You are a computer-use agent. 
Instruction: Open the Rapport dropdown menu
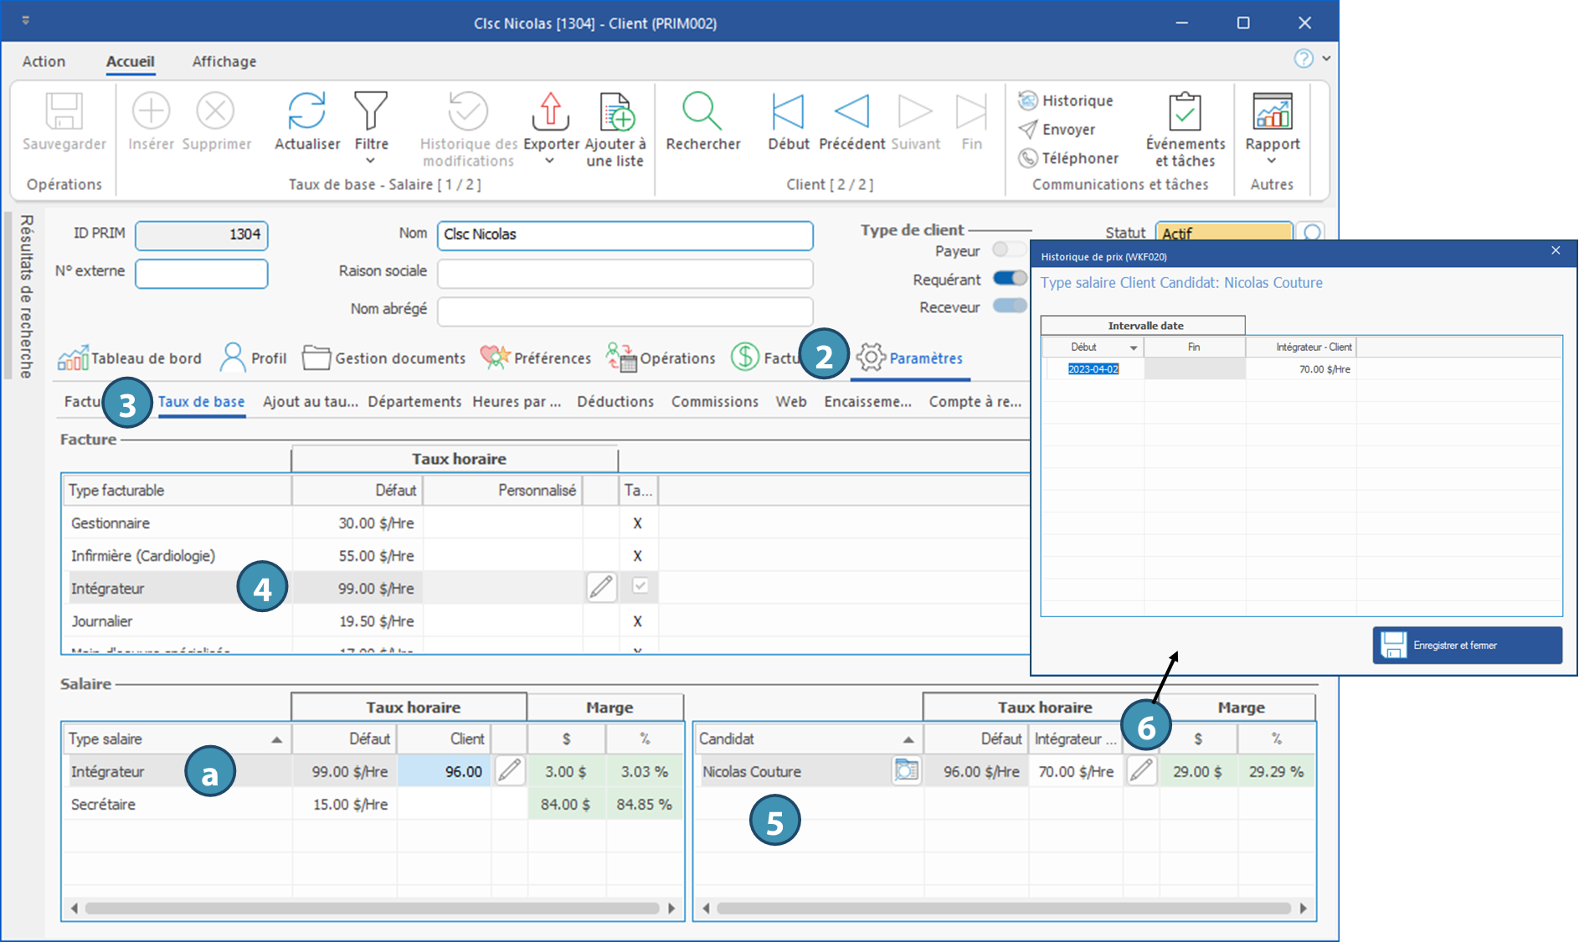click(1272, 161)
